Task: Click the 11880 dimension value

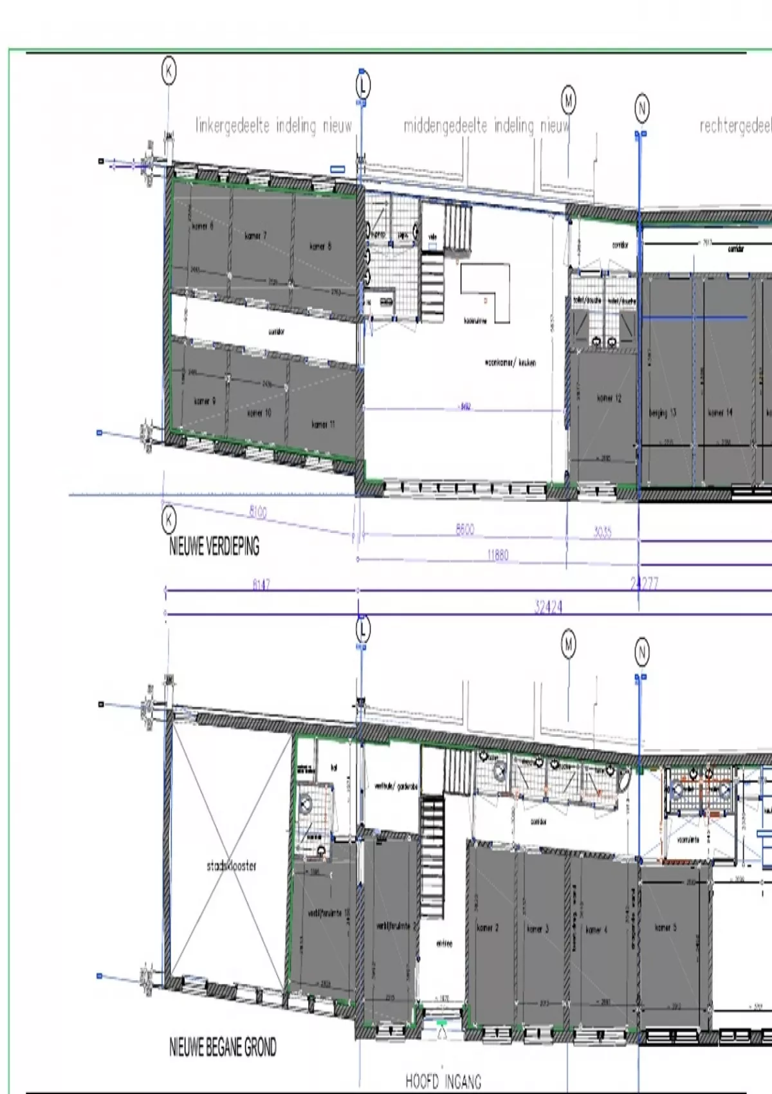Action: 498,555
